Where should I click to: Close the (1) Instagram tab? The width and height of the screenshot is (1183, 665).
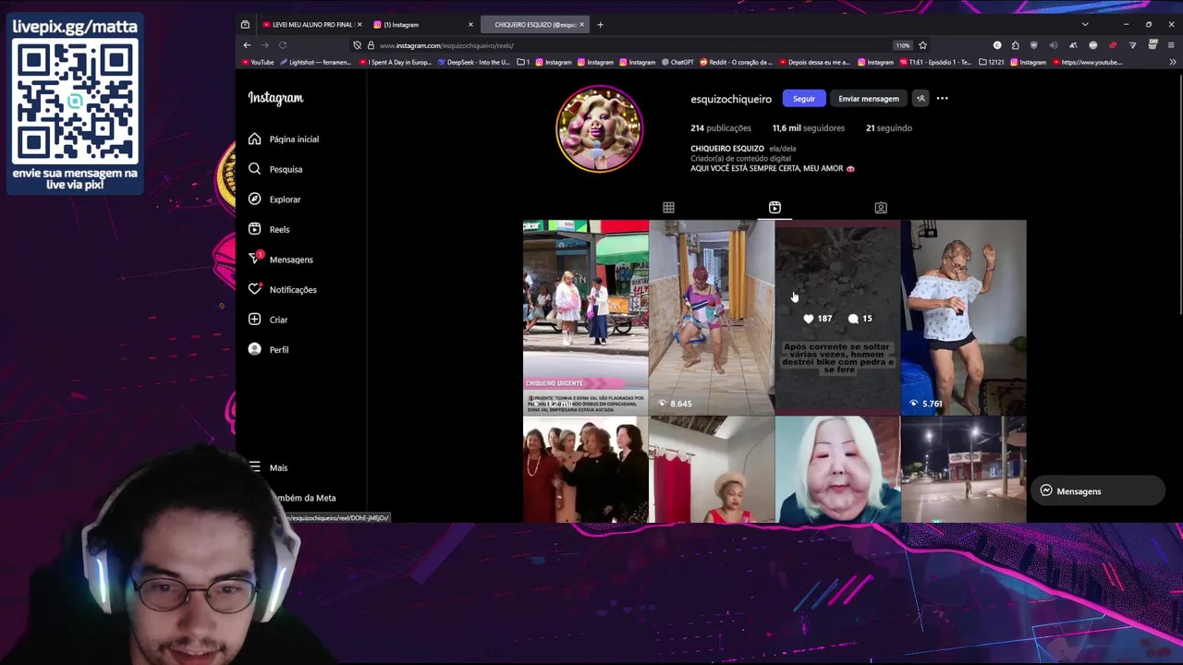(470, 24)
